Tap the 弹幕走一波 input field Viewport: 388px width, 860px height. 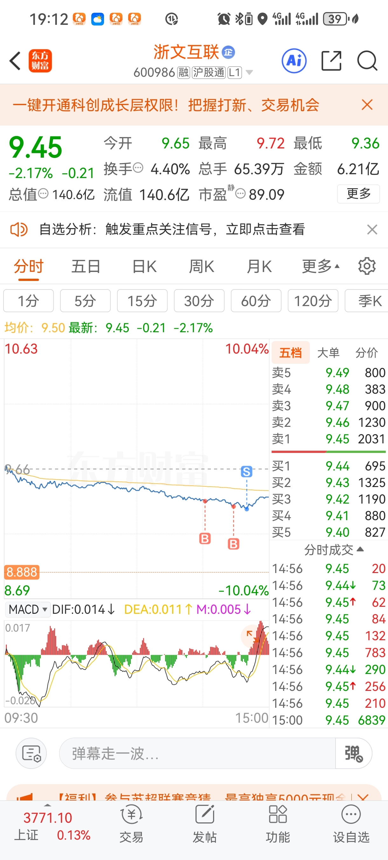point(197,754)
